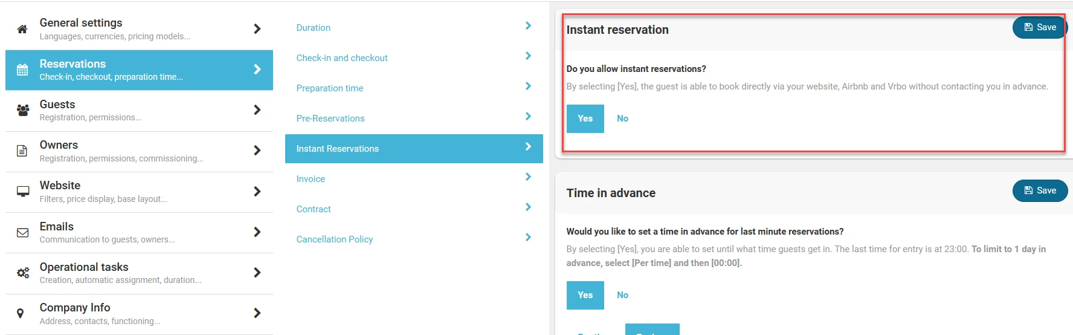Expand the Duration submenu chevron
This screenshot has height=335, width=1073.
coord(528,26)
